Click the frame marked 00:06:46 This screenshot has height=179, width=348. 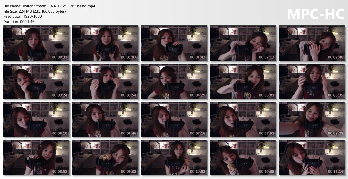click(x=105, y=119)
